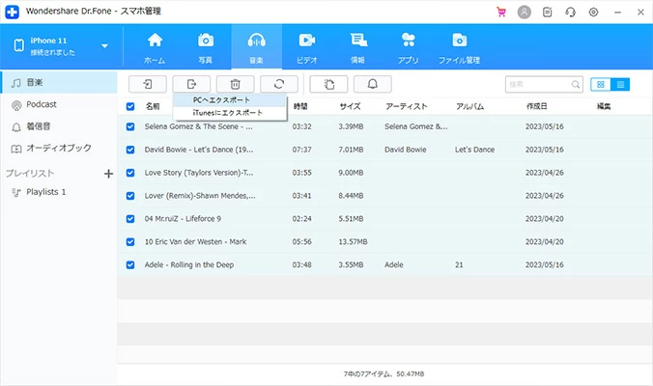Toggle checkbox for David Bowie - Let's Dance
This screenshot has width=653, height=386.
pyautogui.click(x=130, y=150)
